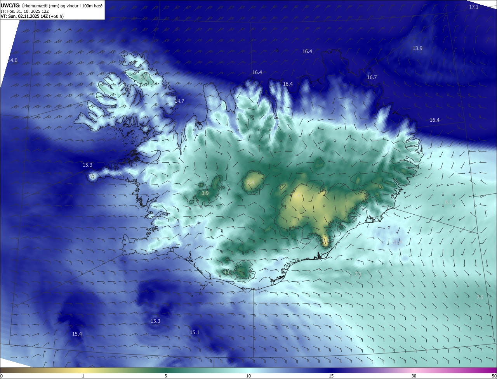
Task: Click the 2.4 value on the ice cap
Action: point(250,183)
